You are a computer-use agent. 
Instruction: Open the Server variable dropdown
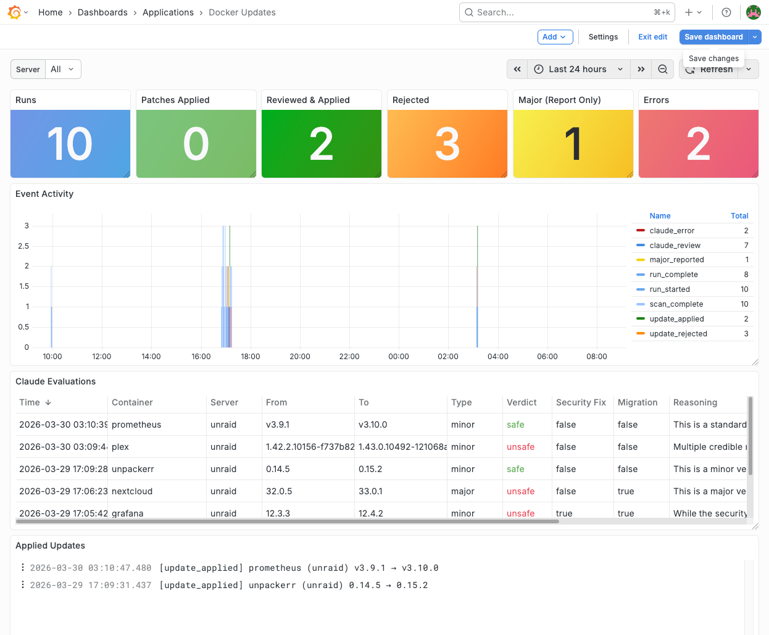coord(62,69)
